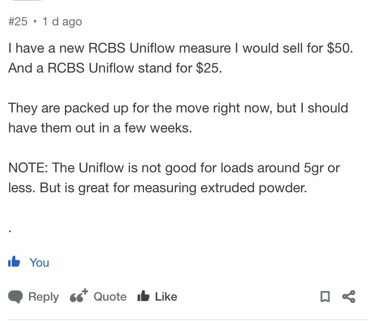
Task: Click the dark thumbs-up icon beside Like
Action: [x=143, y=296]
